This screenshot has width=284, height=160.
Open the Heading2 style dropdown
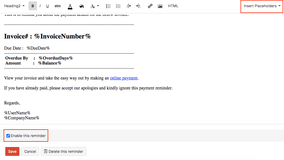pyautogui.click(x=14, y=6)
